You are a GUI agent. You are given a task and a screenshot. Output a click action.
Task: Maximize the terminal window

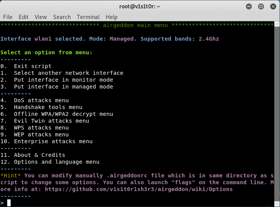(261, 6)
